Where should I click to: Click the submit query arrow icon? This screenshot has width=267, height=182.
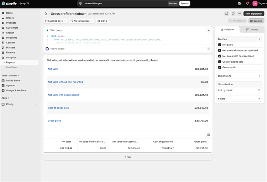pos(209,49)
